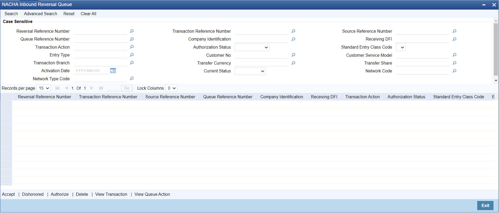Screen dimensions: 499x213
Task: Expand Current Status dropdown
Action: point(250,71)
